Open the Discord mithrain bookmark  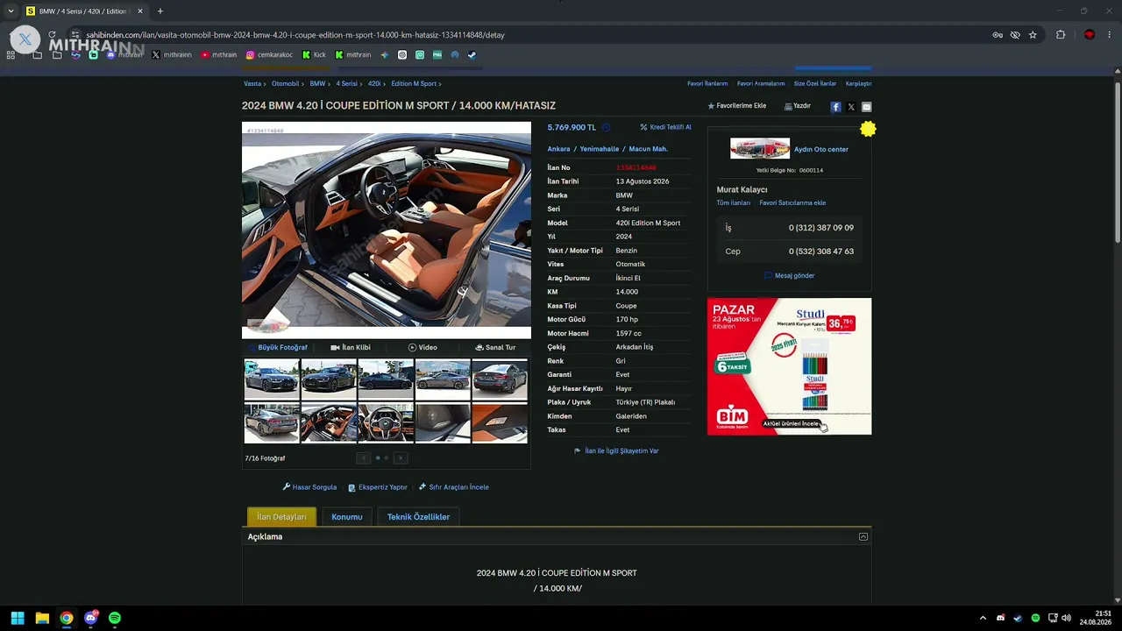124,54
